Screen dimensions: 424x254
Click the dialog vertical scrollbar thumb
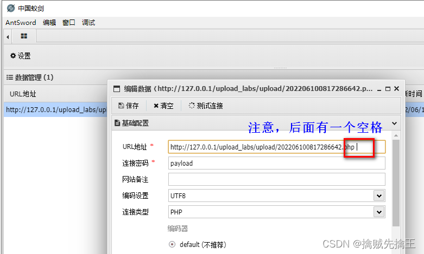pos(396,183)
